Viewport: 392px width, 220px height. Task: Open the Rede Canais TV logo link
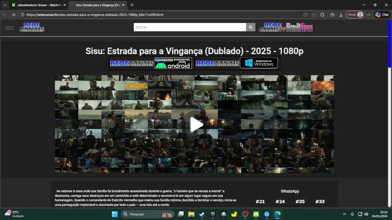tap(272, 28)
